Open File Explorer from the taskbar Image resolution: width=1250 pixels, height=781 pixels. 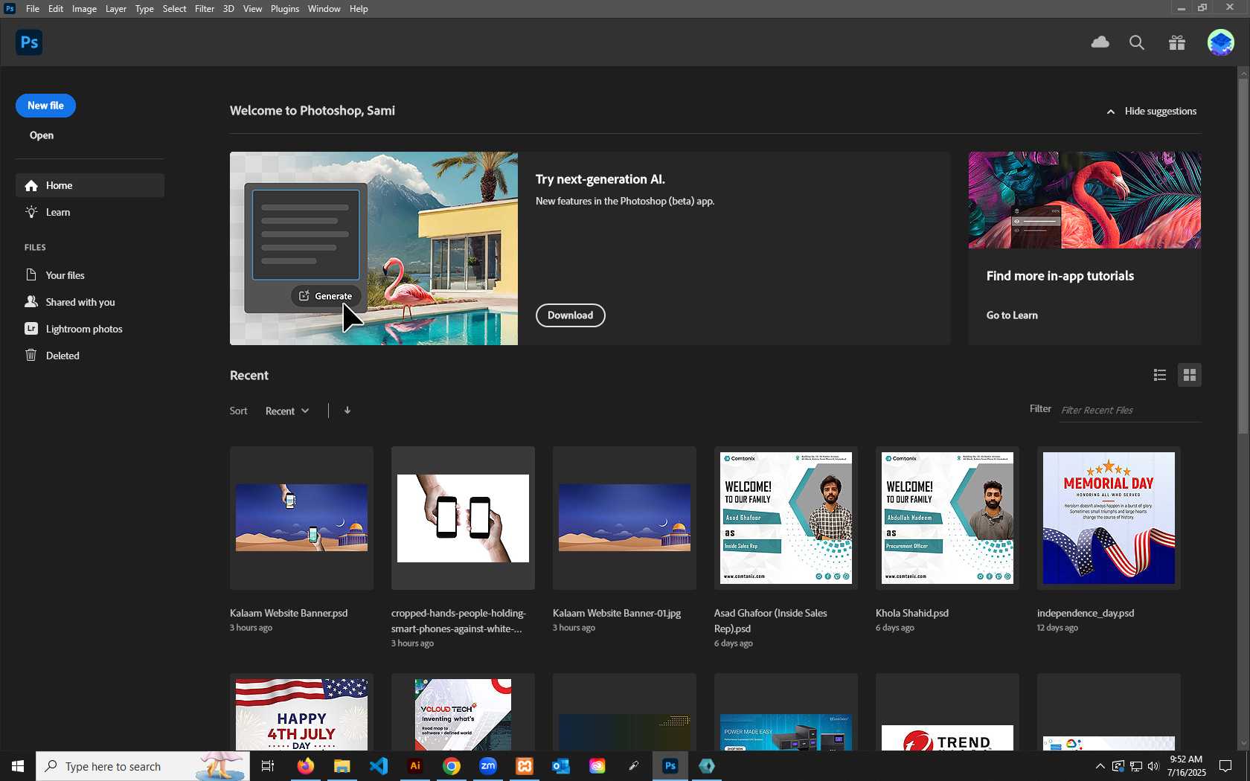click(342, 766)
